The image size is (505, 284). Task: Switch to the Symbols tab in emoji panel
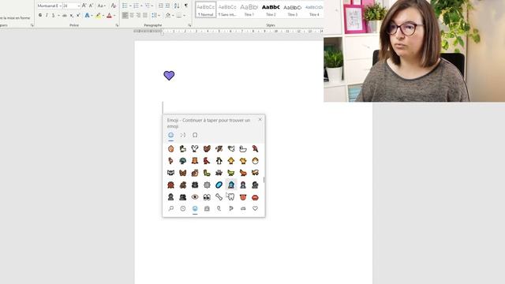coord(195,135)
